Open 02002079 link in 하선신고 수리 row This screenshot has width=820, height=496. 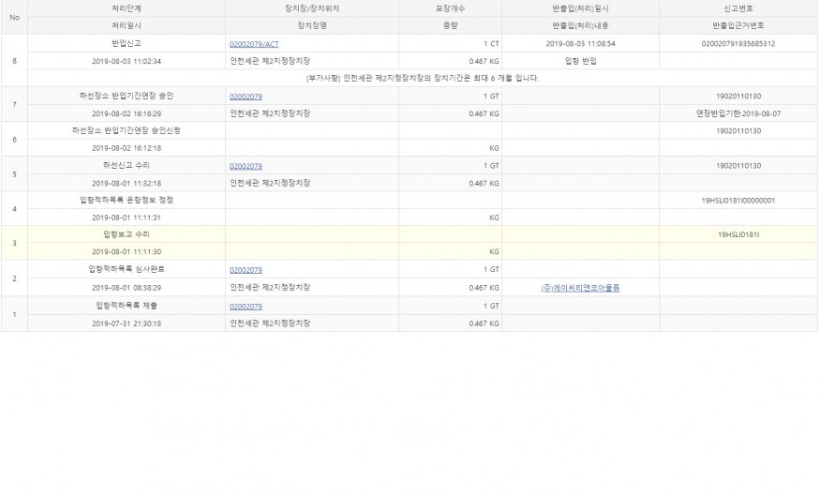click(x=246, y=166)
